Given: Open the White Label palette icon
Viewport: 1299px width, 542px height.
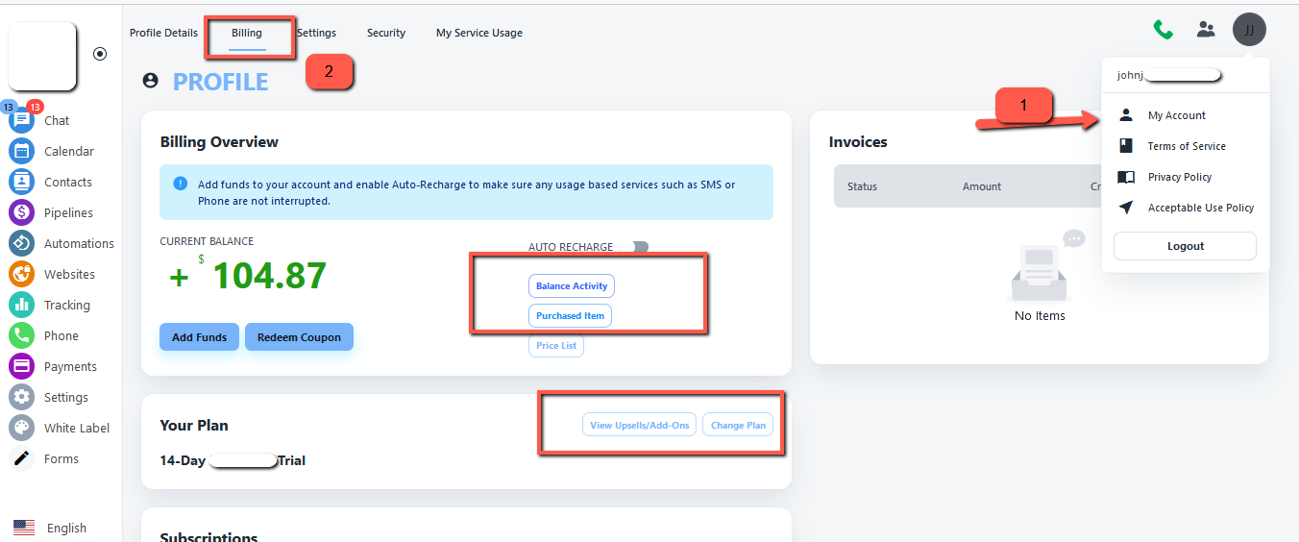Looking at the screenshot, I should 22,428.
